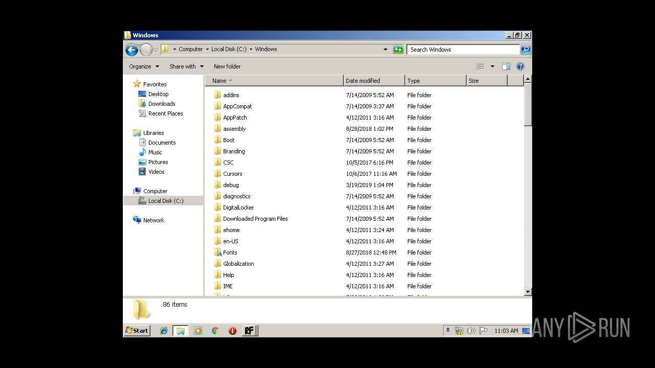Select the Cursors folder icon

pyautogui.click(x=217, y=174)
